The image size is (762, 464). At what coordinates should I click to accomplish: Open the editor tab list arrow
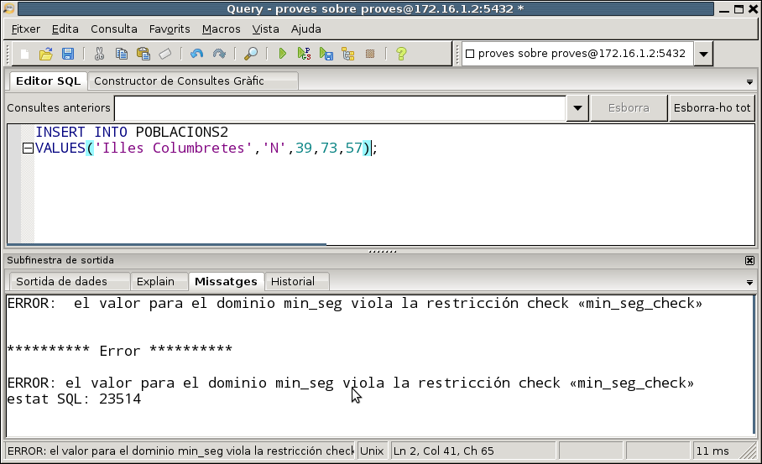pos(749,82)
